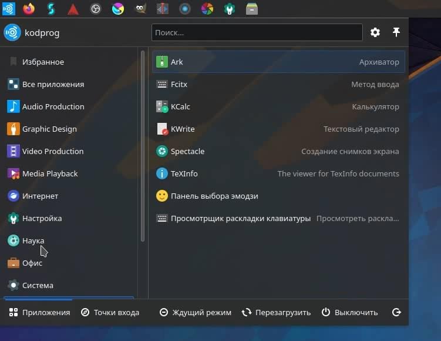
Task: Click the kodprog user avatar
Action: (12, 32)
